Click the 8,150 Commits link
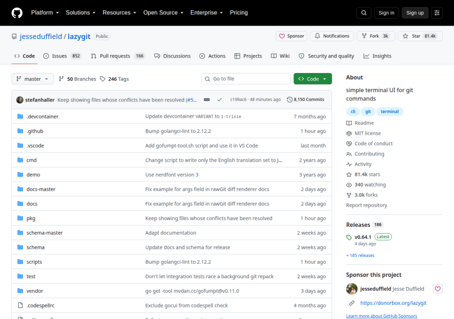 [x=305, y=100]
